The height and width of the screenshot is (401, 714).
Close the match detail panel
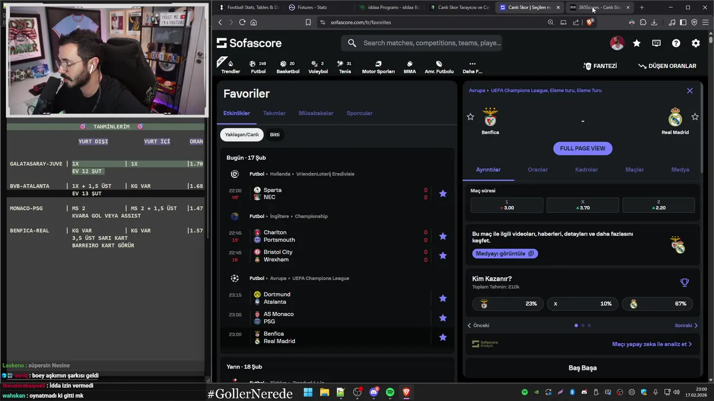pos(690,90)
